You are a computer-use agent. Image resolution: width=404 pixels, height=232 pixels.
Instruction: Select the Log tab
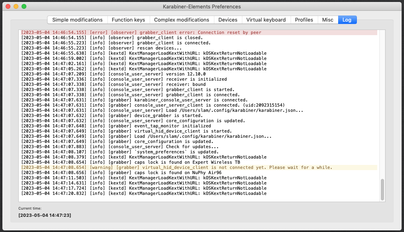(347, 20)
